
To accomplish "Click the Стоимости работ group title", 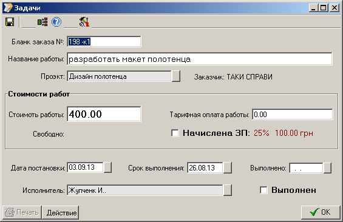I will [39, 94].
